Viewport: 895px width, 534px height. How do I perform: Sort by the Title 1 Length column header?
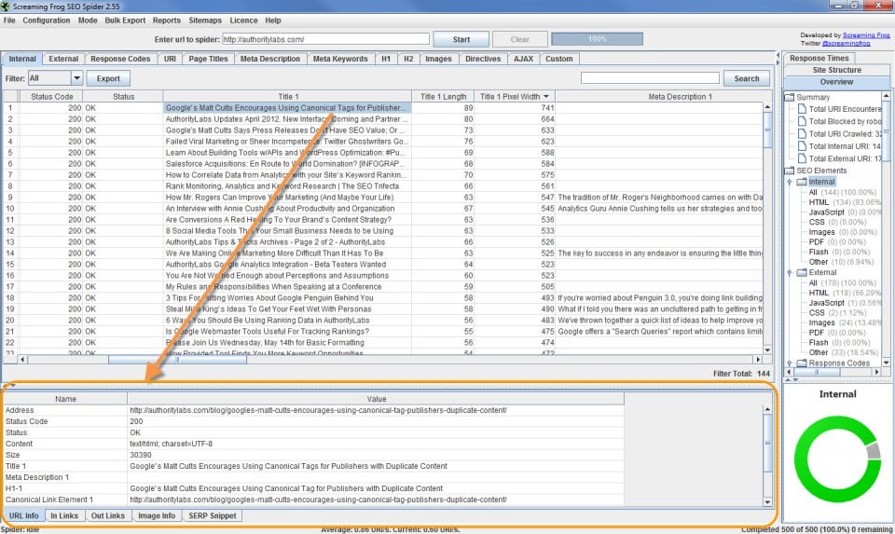(x=443, y=97)
